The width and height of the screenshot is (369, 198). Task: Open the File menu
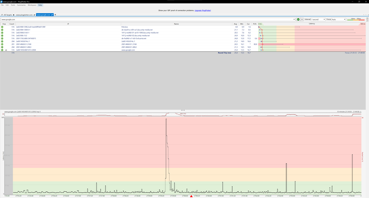point(2,5)
